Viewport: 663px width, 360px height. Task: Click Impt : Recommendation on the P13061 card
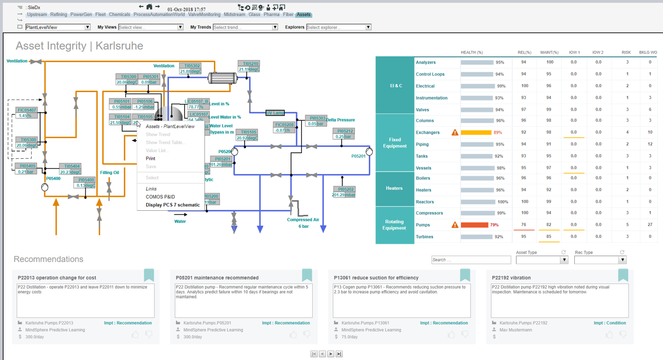[444, 323]
